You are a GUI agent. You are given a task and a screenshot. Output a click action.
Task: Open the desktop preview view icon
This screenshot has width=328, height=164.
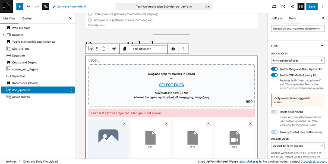pos(274,6)
